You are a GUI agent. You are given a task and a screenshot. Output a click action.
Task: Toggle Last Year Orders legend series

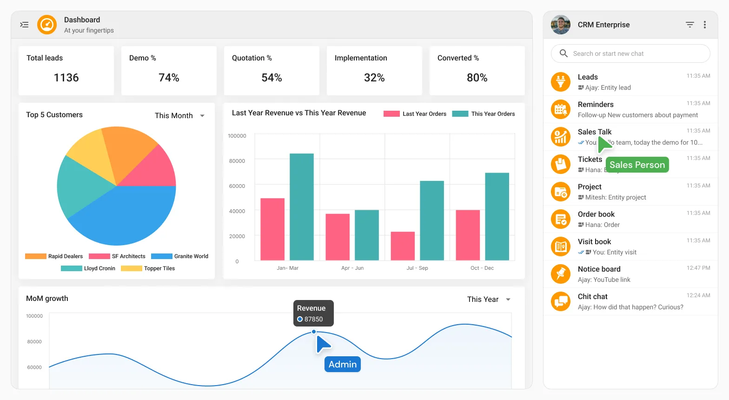click(415, 114)
